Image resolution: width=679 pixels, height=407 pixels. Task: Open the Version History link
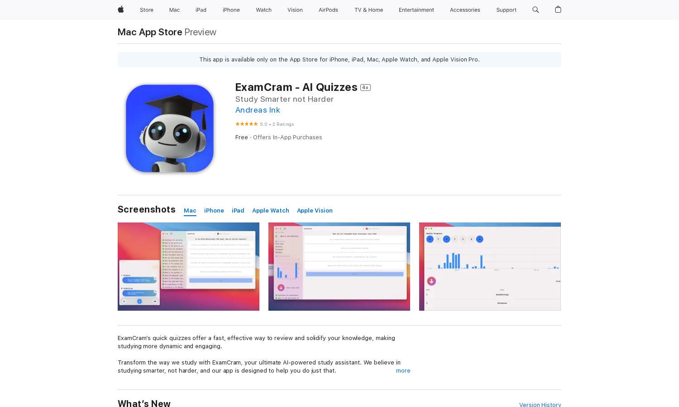(x=540, y=405)
